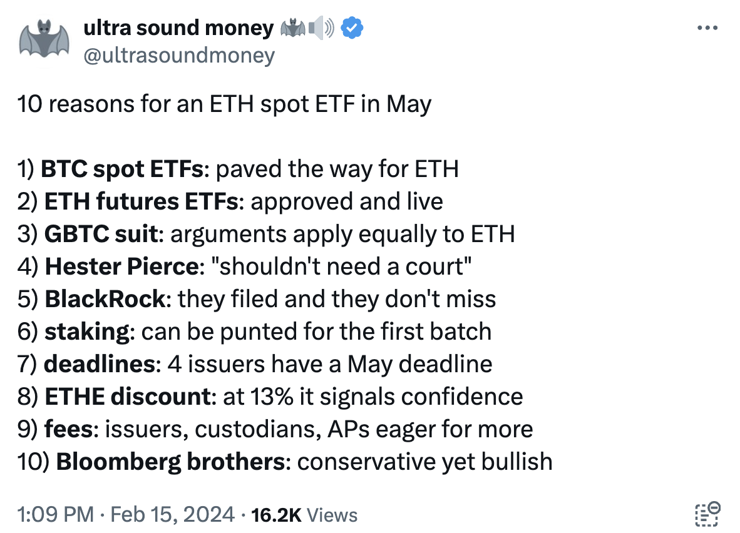Click the bold "BTC spot ETFs" text
740x533 pixels.
point(122,168)
